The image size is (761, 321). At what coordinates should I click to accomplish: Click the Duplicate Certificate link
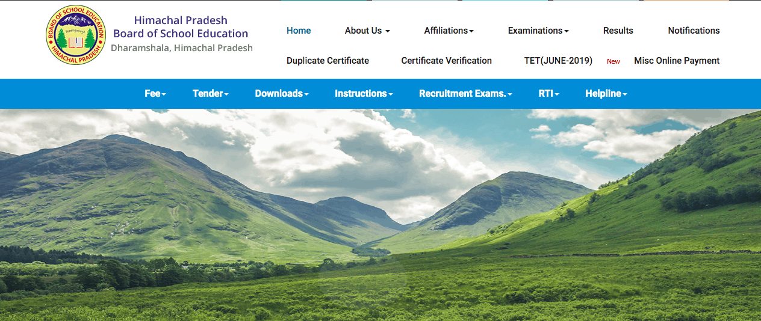pyautogui.click(x=328, y=61)
